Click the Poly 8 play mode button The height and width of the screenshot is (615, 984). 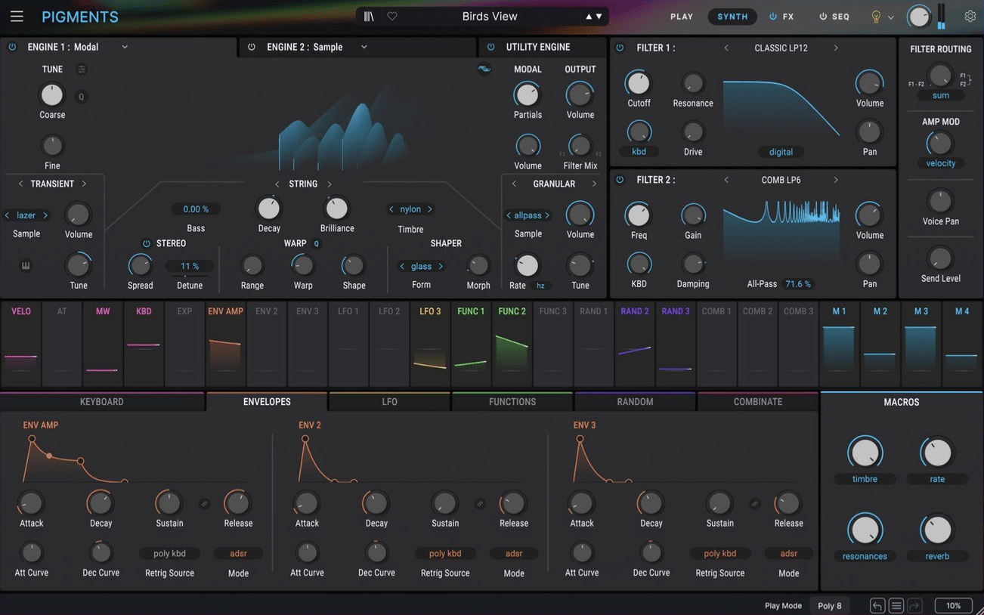point(829,605)
